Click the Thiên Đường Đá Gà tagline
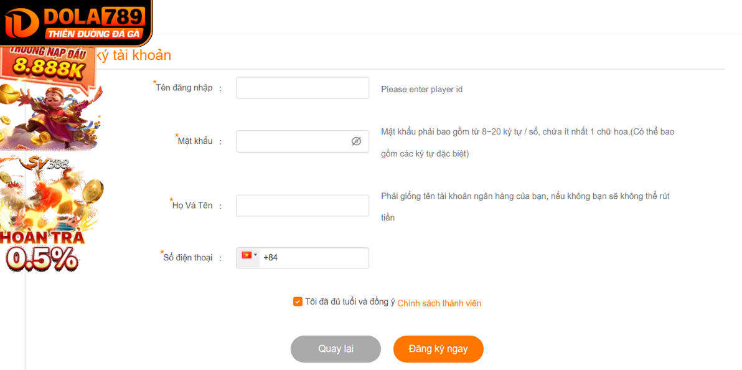The height and width of the screenshot is (370, 742). (94, 34)
